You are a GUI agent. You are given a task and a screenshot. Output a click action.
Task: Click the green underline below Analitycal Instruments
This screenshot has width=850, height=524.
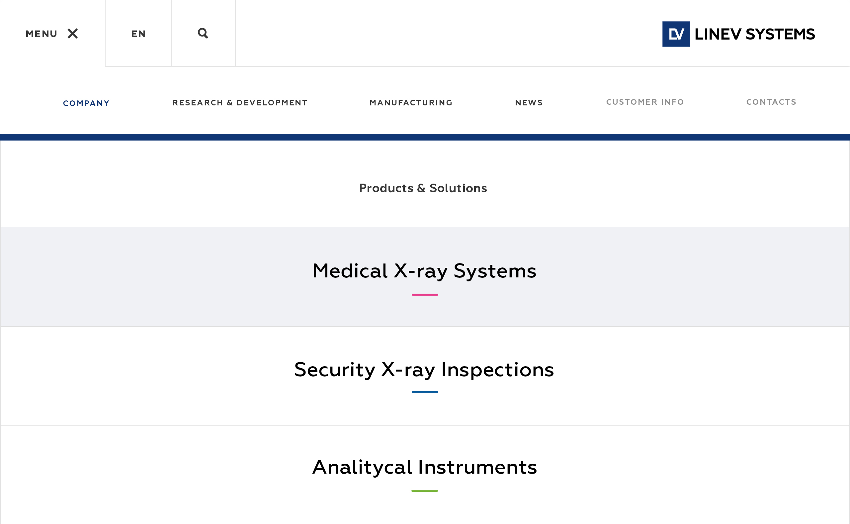424,491
